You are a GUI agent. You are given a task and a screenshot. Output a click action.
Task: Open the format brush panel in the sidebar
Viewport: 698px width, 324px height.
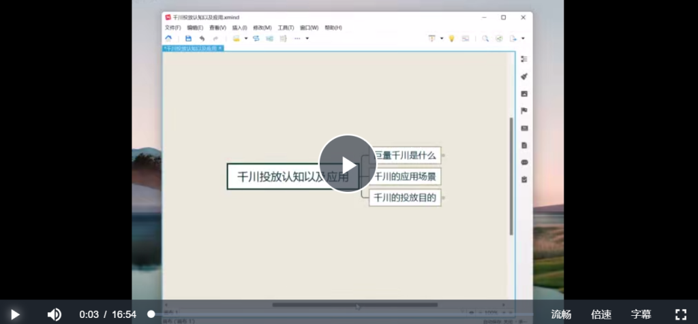(524, 76)
